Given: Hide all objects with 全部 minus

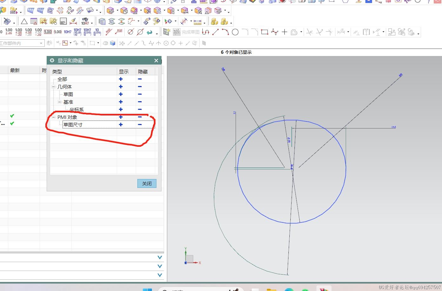Looking at the screenshot, I should click(140, 79).
